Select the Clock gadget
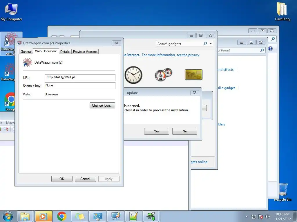The height and width of the screenshot is (222, 297). [133, 75]
